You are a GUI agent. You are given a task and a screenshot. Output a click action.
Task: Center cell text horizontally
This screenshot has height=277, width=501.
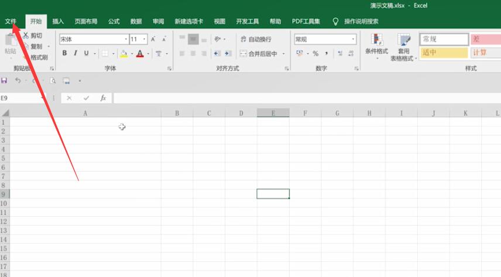[193, 53]
